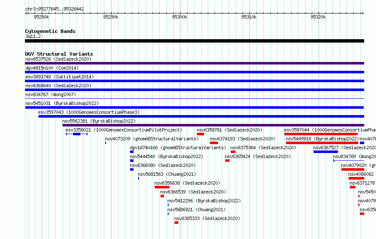Click the red bar under nsv6365333

tap(177, 223)
